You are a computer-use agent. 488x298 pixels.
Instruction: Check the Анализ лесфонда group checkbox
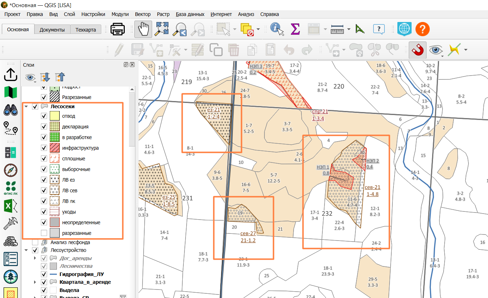click(x=35, y=242)
